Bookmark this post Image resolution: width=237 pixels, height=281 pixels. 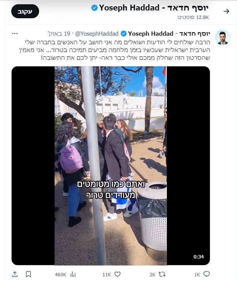(28, 274)
